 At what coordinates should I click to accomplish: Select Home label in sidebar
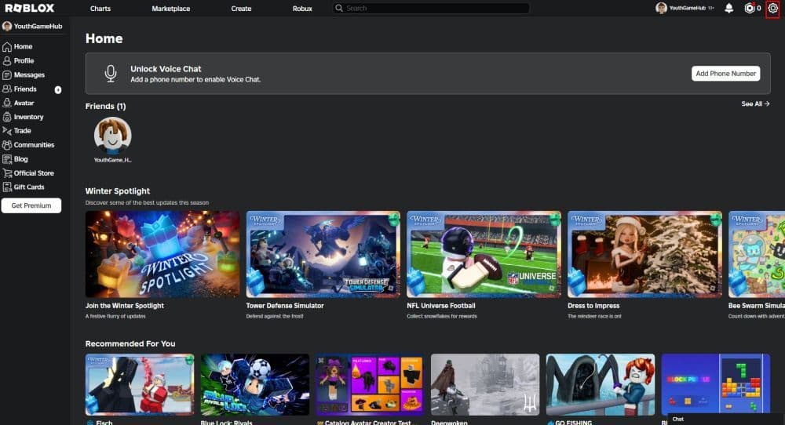point(23,46)
